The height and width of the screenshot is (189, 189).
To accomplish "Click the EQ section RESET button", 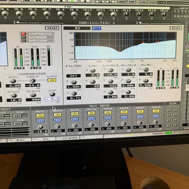I will (176, 28).
